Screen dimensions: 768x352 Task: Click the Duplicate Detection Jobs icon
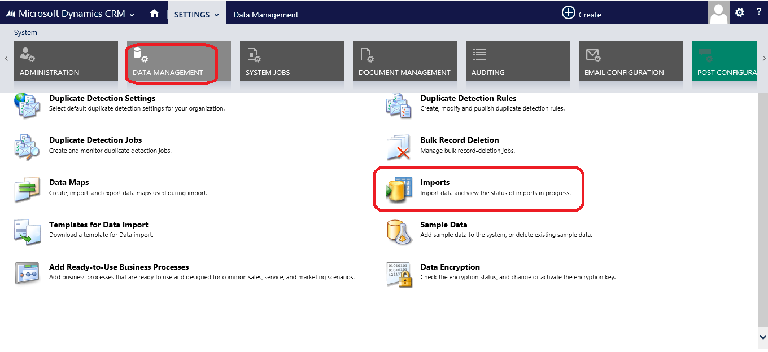coord(27,147)
